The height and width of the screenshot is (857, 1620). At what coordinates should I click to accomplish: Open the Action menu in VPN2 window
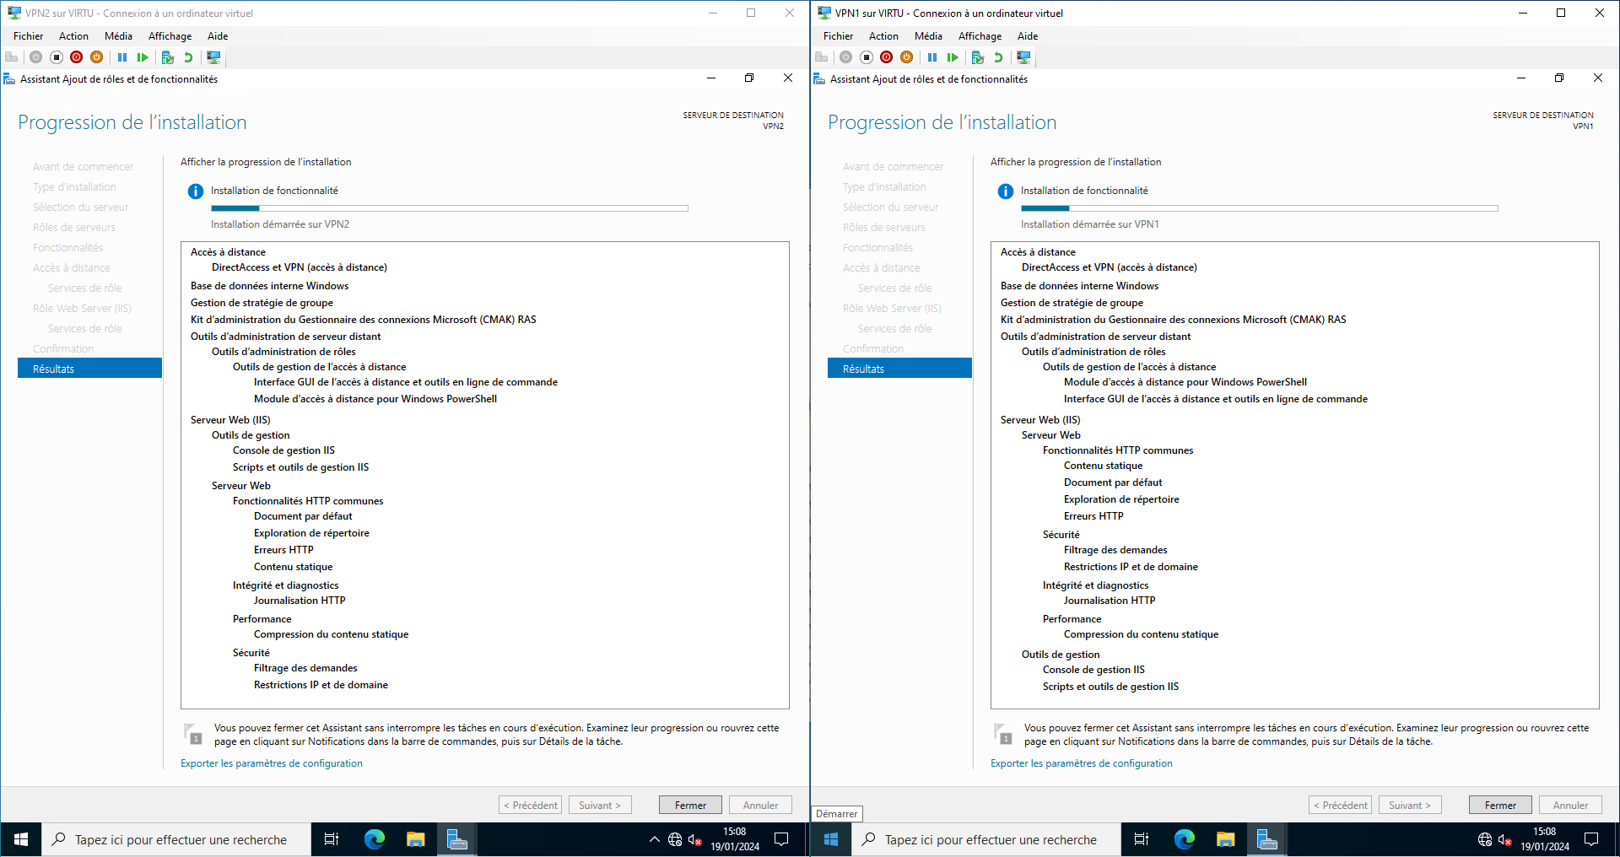point(73,36)
